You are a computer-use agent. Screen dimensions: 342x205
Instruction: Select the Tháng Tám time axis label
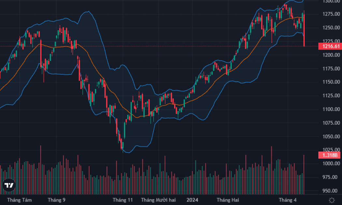[20, 200]
